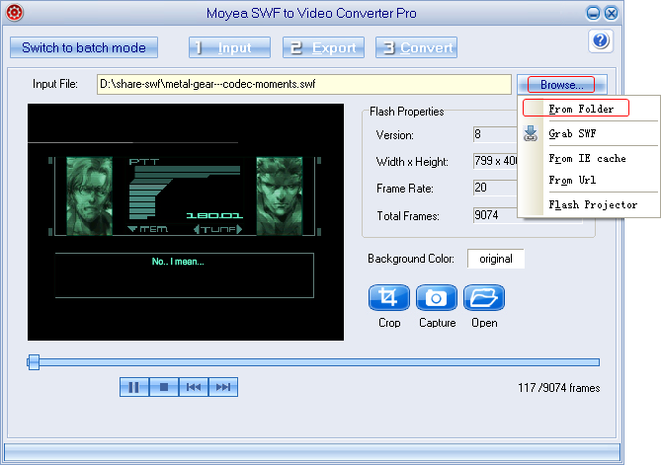Click the SWF video preview area

pos(186,222)
